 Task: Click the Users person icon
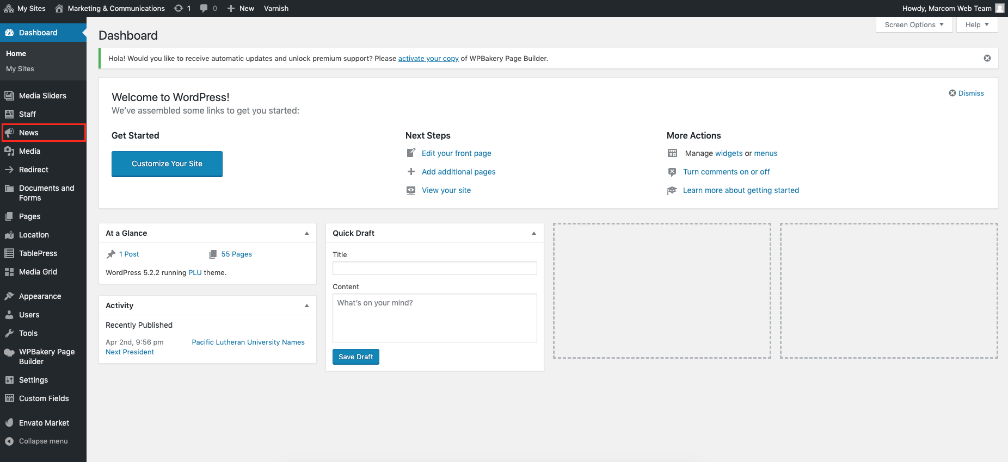(9, 315)
